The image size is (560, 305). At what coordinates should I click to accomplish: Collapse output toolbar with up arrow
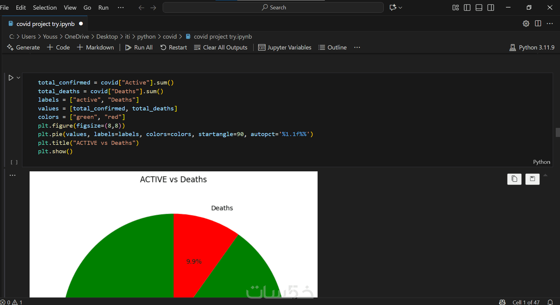(x=545, y=175)
